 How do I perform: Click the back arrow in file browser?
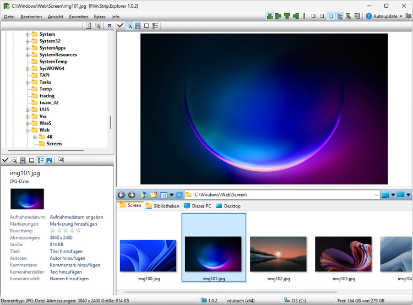[x=121, y=195]
